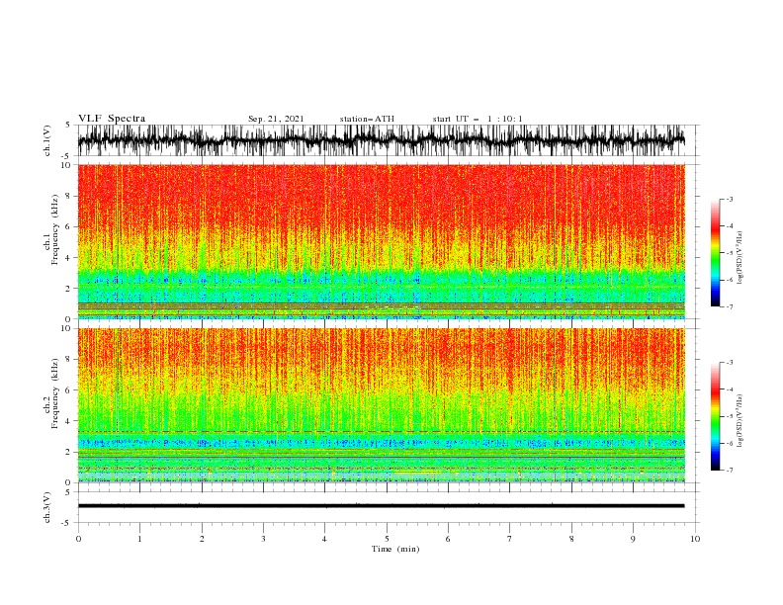Click the ch.3(V) axis label
This screenshot has height=605, width=783.
[47, 507]
